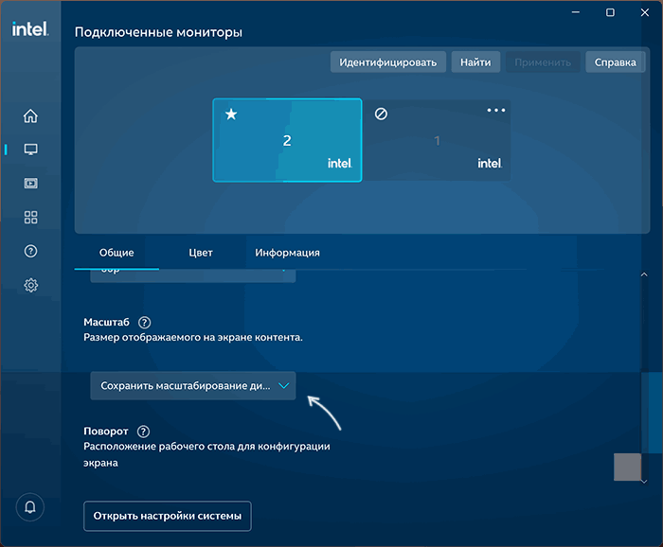This screenshot has width=663, height=547.
Task: Click the help icon next to Масштаб
Action: click(x=144, y=323)
